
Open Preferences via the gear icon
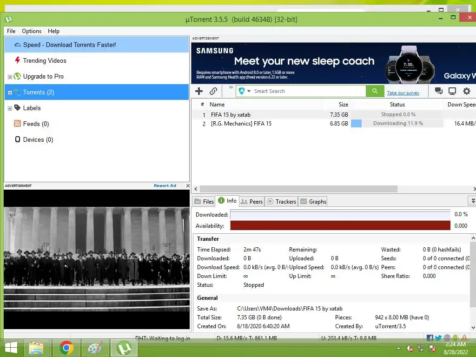click(467, 91)
